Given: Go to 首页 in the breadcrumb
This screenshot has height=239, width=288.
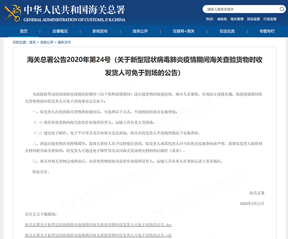Looking at the screenshot, I should tap(33, 42).
